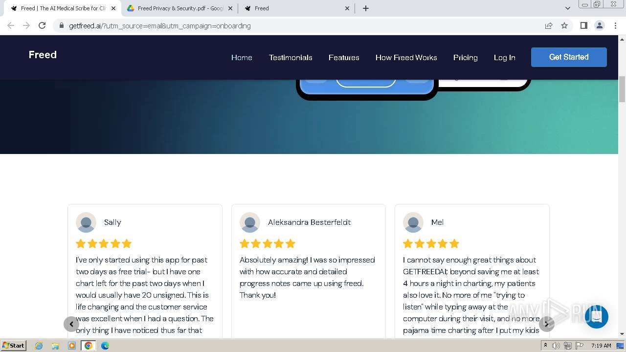The height and width of the screenshot is (352, 626).
Task: Open the Action Center flag icon
Action: click(580, 346)
